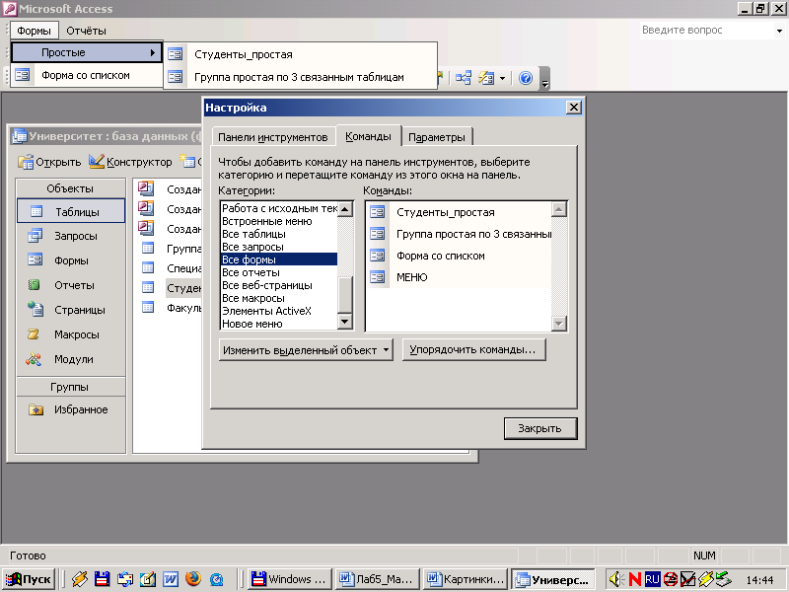Click Конструктор in database window toolbar

(131, 162)
